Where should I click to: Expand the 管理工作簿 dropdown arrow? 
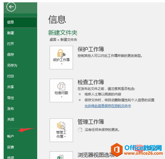pyautogui.click(x=65, y=136)
